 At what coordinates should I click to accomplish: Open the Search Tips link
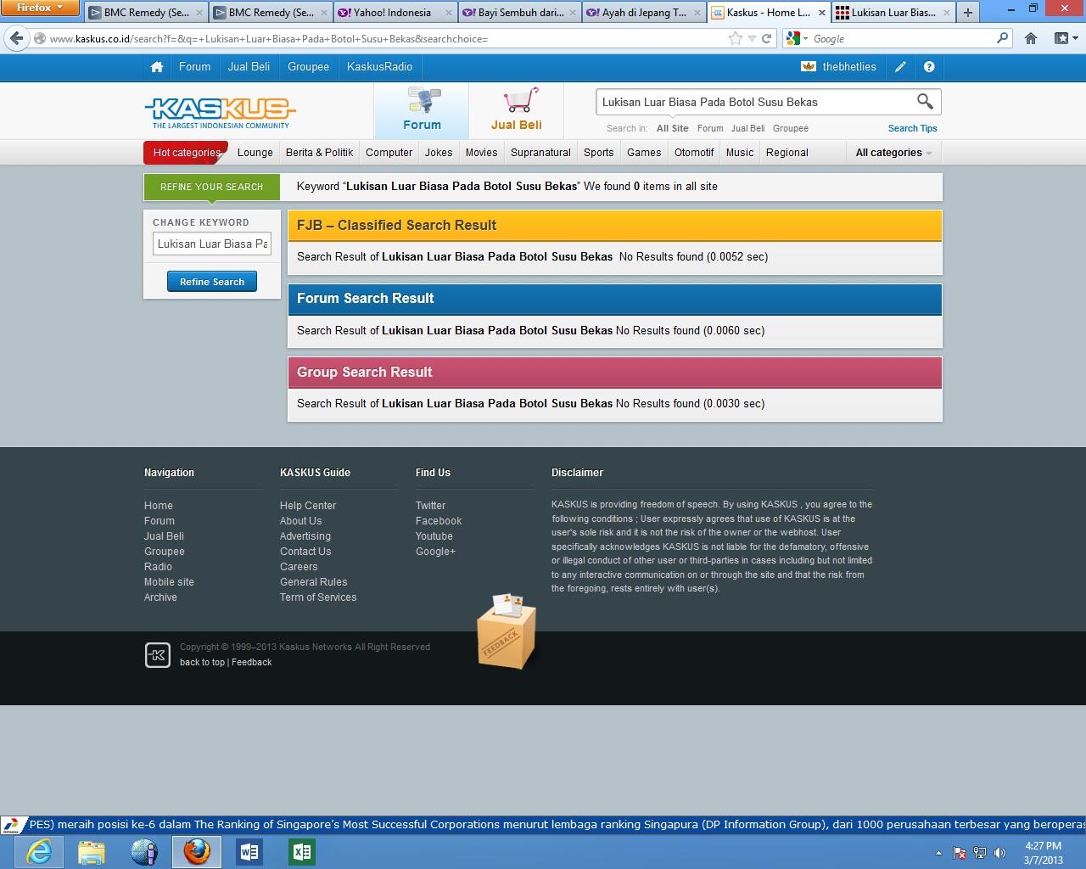click(x=912, y=128)
